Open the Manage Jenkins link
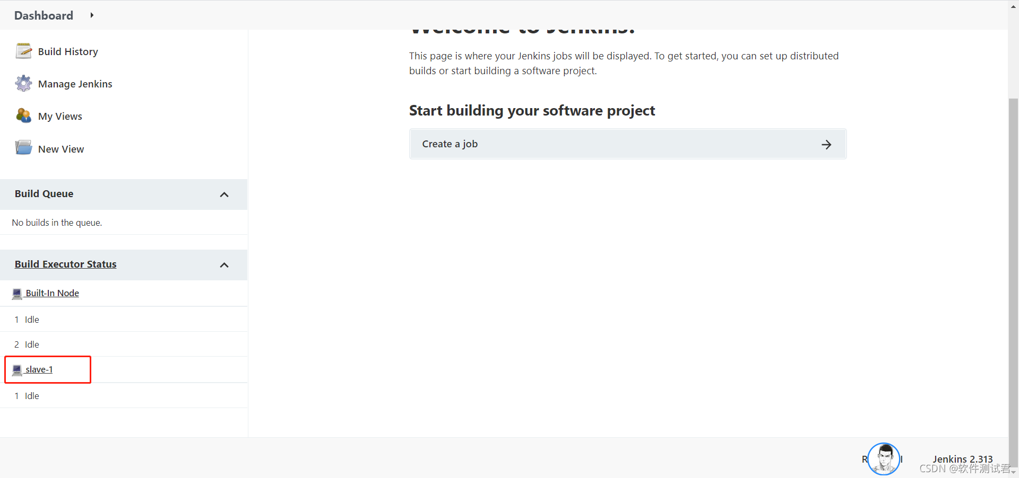Viewport: 1019px width, 478px height. (75, 84)
